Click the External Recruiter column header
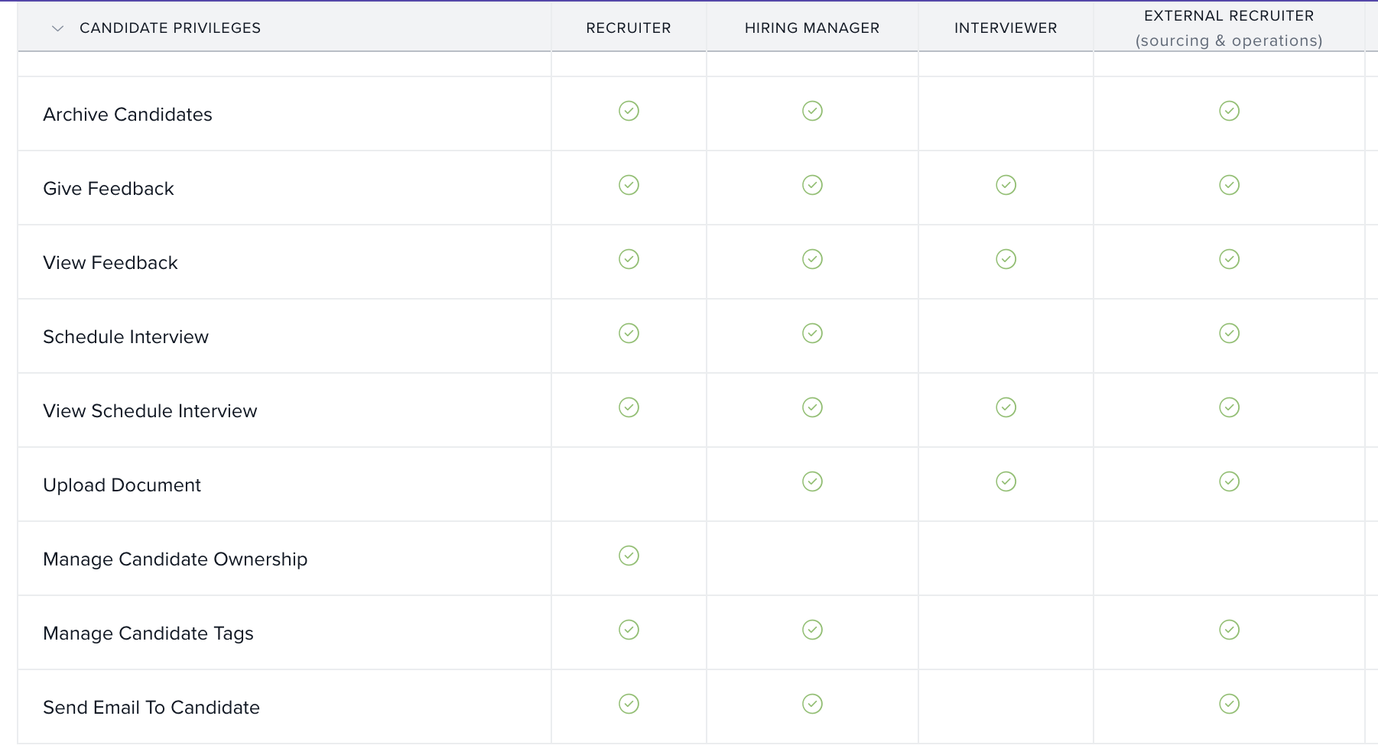Viewport: 1378px width, 755px height. [x=1228, y=16]
